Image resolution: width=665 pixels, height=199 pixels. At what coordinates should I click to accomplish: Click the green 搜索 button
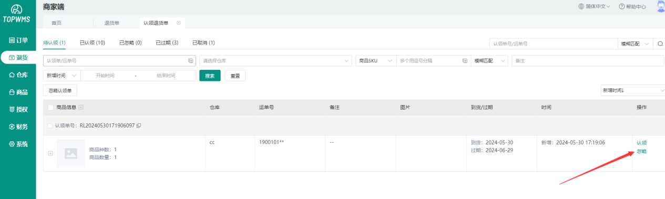tap(210, 76)
